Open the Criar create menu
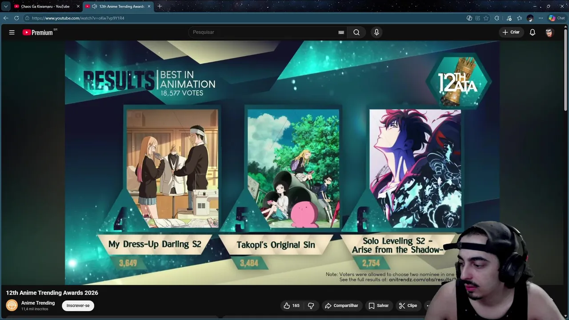569x320 pixels. (511, 32)
